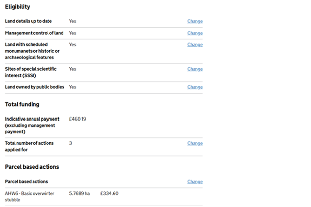
Task: Select the AHW6 Basic overwinter stubble action
Action: coord(29,196)
